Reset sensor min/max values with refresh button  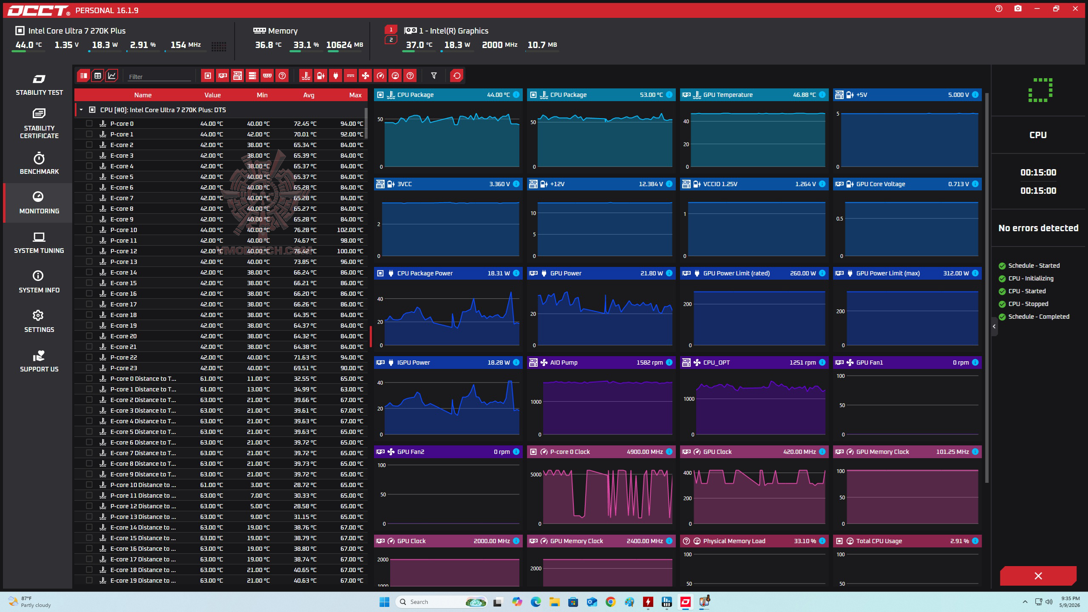tap(457, 76)
